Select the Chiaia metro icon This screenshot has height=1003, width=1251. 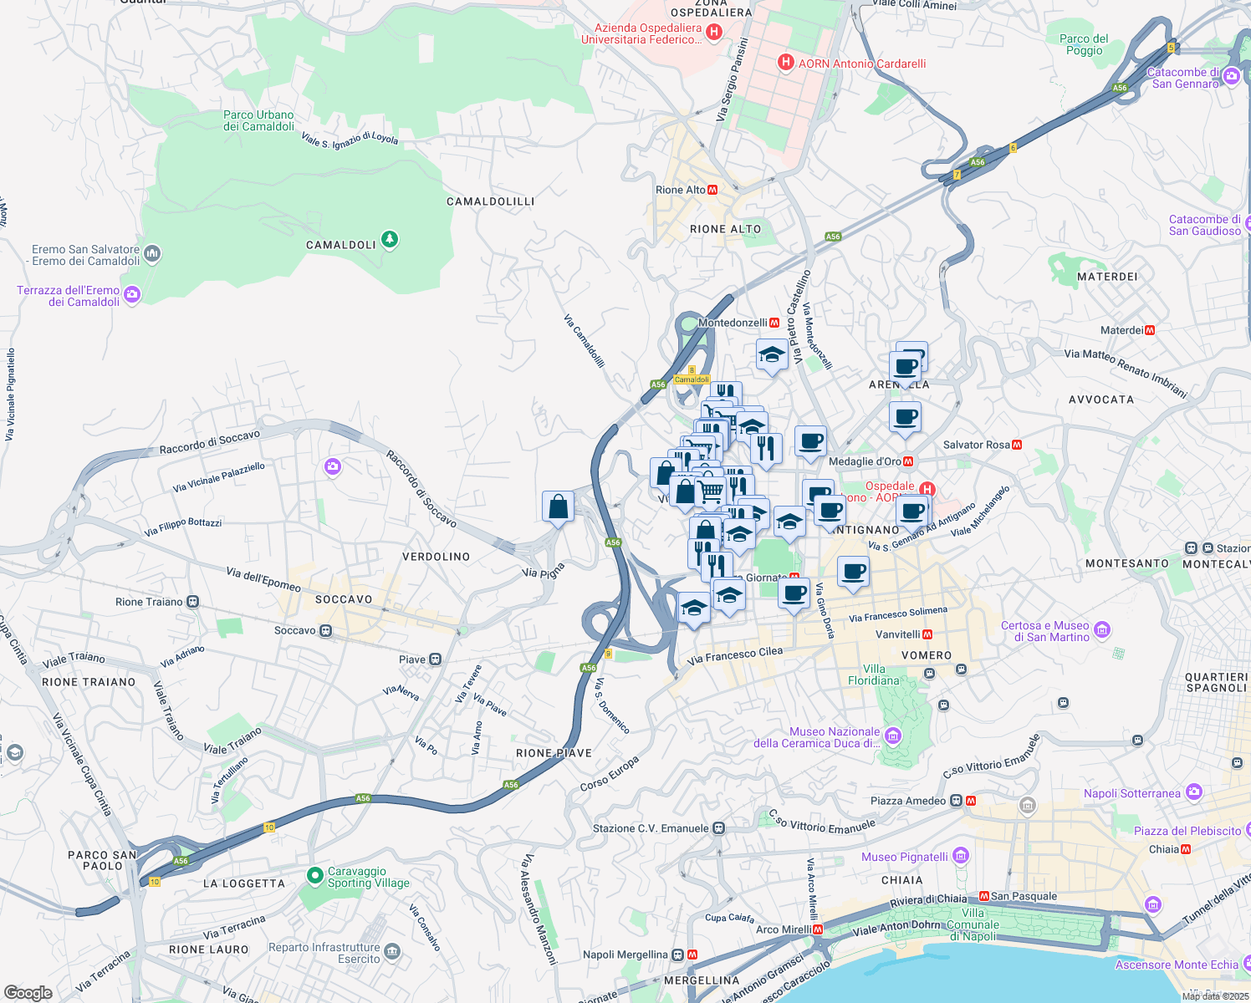pyautogui.click(x=1185, y=849)
